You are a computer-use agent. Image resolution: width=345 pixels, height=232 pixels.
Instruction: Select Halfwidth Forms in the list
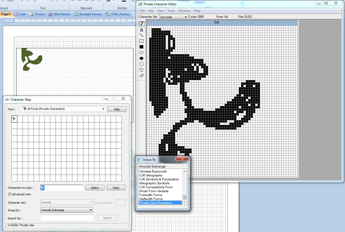click(x=151, y=199)
